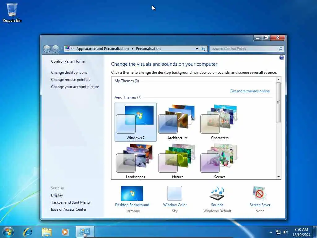The height and width of the screenshot is (238, 317).
Task: Click the theme list scrollbar thumb
Action: pyautogui.click(x=279, y=102)
